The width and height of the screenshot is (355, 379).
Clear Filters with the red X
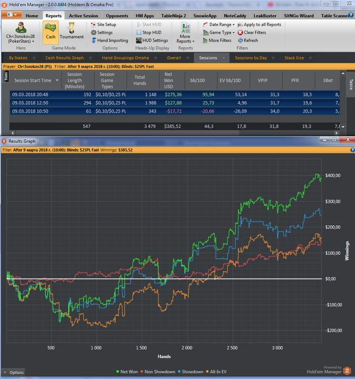click(x=251, y=32)
